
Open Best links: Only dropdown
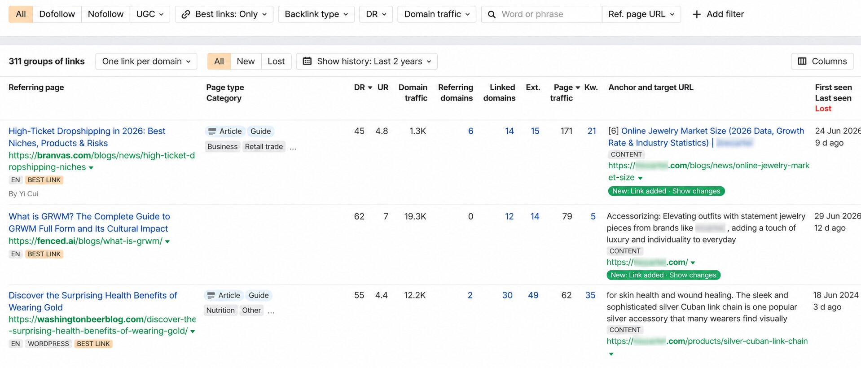[224, 14]
